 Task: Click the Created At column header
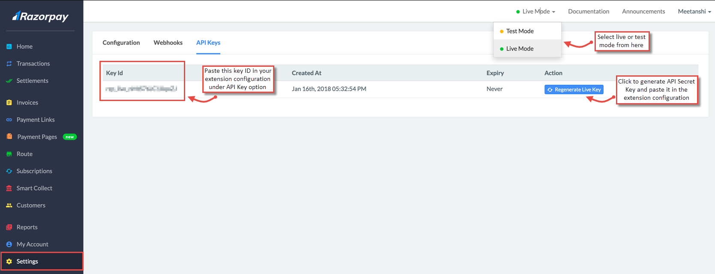coord(306,73)
